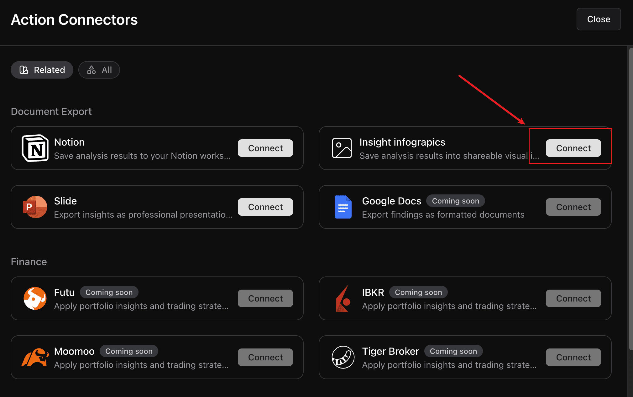Screen dimensions: 633x397
Task: Click the Futu orange logo icon
Action: pos(35,298)
